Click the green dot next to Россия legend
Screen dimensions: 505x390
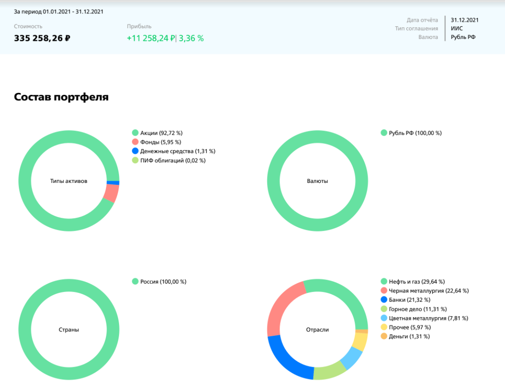coord(135,281)
